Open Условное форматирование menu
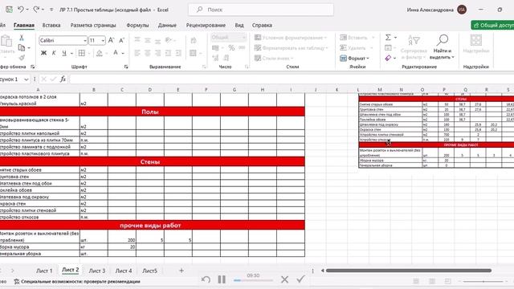The width and height of the screenshot is (514, 289). [291, 38]
